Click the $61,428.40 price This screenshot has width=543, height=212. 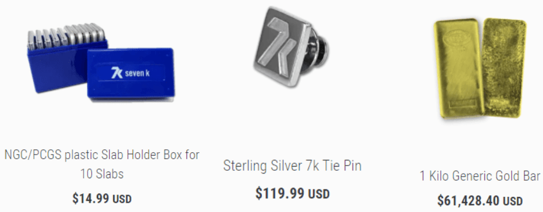click(468, 200)
